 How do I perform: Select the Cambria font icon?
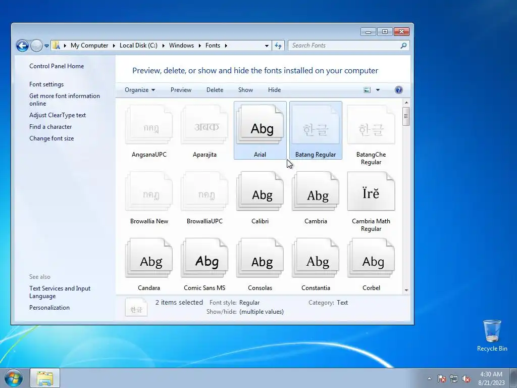316,191
